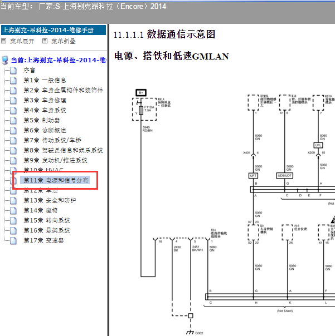
Task: Click the F11DA 7.5A fuse label
Action: point(149,108)
